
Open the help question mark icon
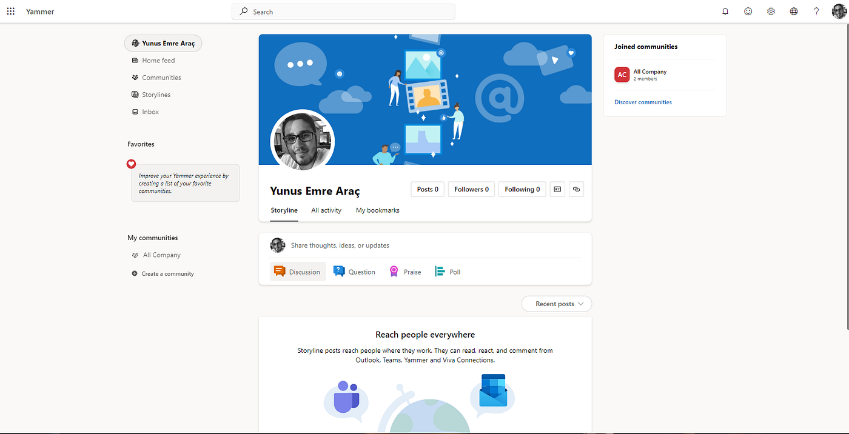pyautogui.click(x=816, y=12)
